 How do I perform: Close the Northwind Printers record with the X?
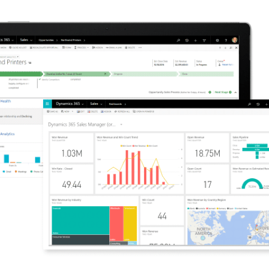tap(236, 48)
